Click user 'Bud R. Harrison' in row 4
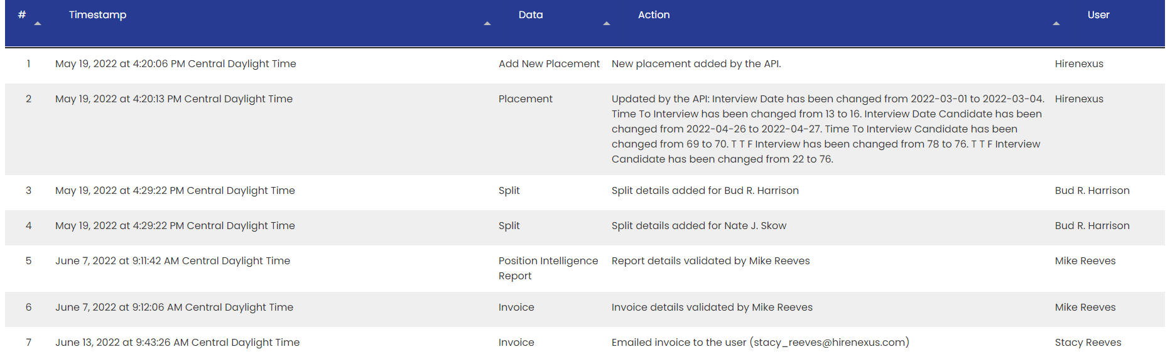The height and width of the screenshot is (359, 1170). [x=1092, y=225]
